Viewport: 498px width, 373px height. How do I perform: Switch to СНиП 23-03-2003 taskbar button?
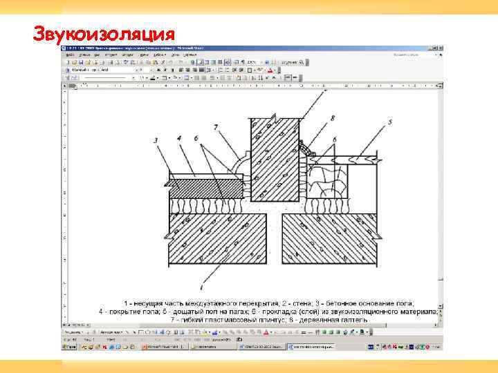click(261, 347)
